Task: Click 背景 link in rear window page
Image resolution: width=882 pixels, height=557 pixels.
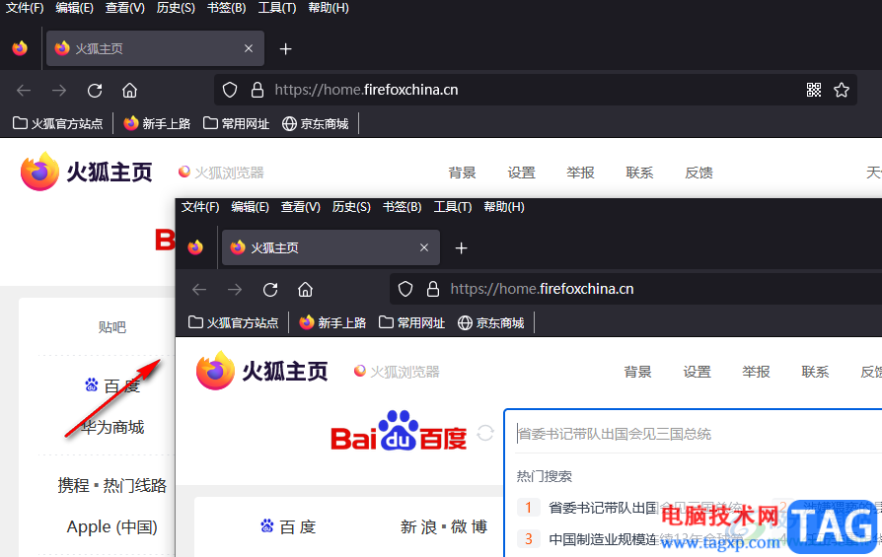Action: pos(463,173)
